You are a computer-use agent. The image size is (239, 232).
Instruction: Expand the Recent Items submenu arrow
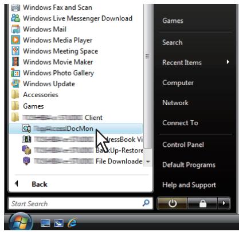click(x=228, y=62)
